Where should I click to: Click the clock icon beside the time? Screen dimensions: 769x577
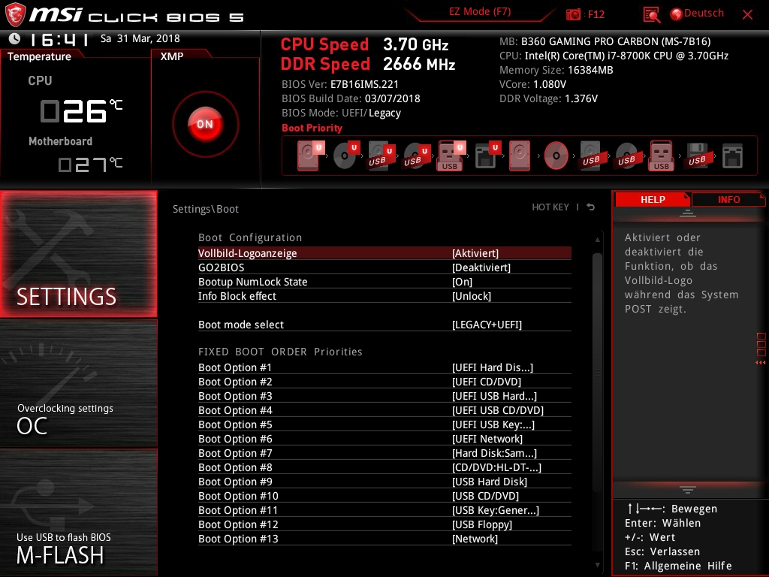point(15,38)
